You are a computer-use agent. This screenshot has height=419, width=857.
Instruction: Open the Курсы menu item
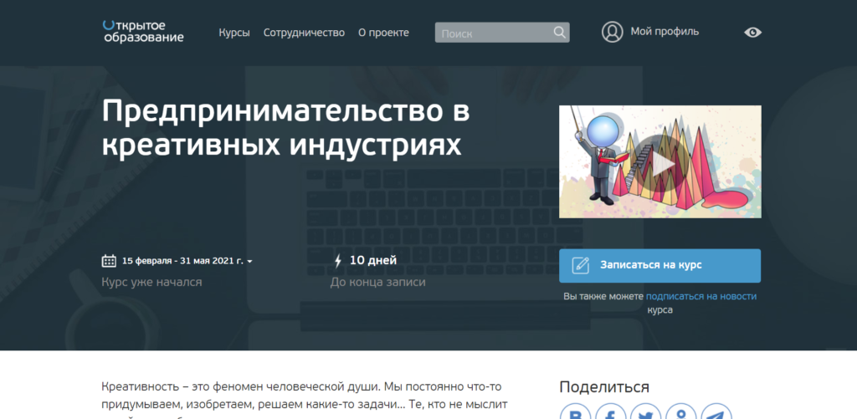click(234, 33)
